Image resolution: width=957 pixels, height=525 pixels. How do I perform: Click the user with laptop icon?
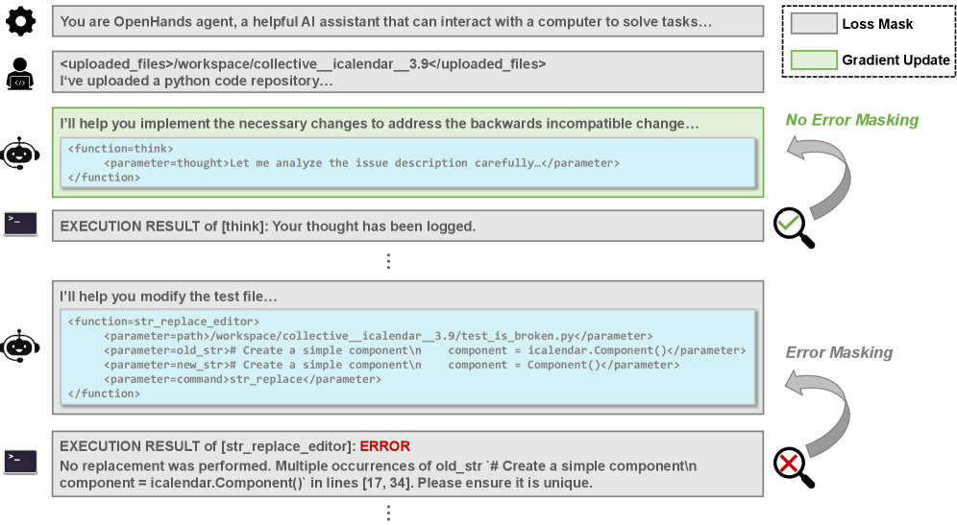20,72
